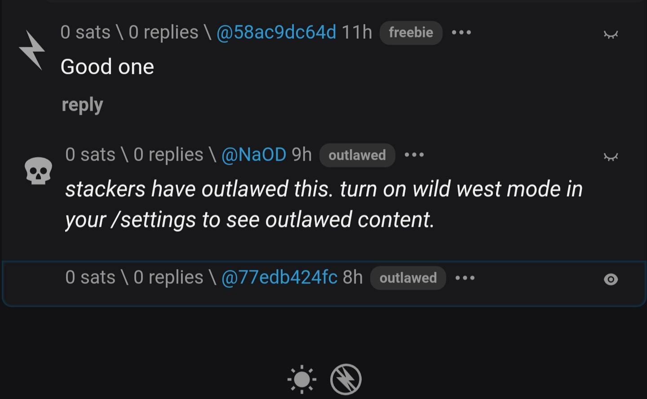The image size is (647, 399).
Task: Collapse the @NaOD comment with the closed-eye icon
Action: coord(611,157)
